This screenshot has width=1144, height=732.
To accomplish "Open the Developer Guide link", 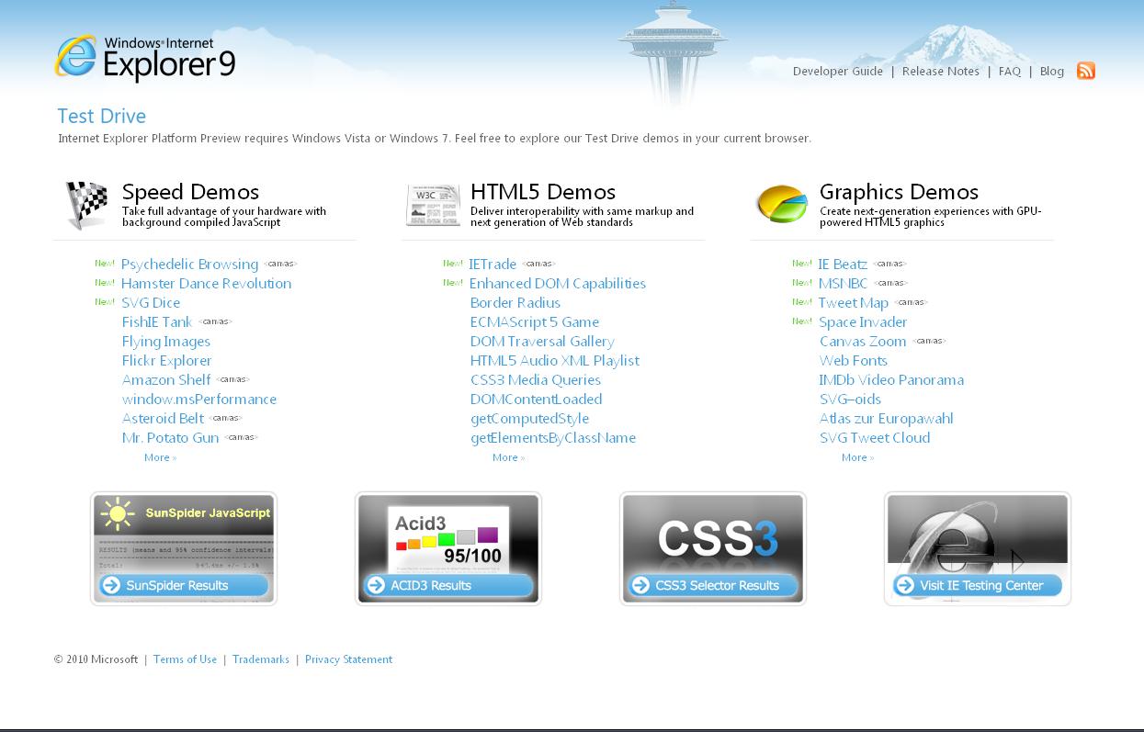I will click(838, 71).
